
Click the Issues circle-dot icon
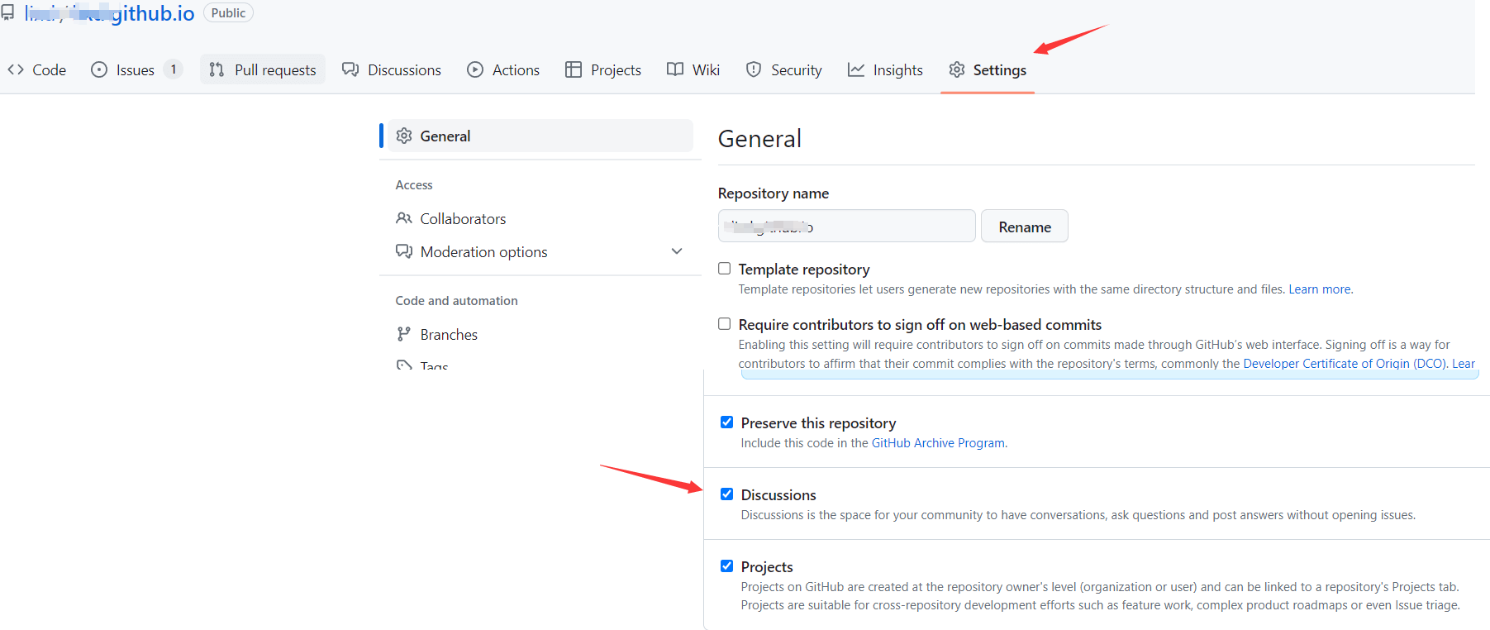click(99, 69)
